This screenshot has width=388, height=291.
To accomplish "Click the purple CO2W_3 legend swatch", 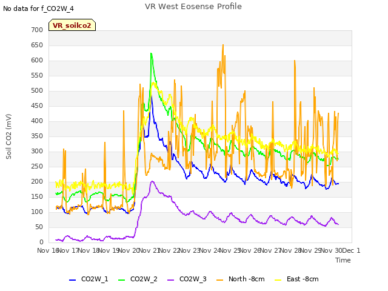I will point(171,280).
